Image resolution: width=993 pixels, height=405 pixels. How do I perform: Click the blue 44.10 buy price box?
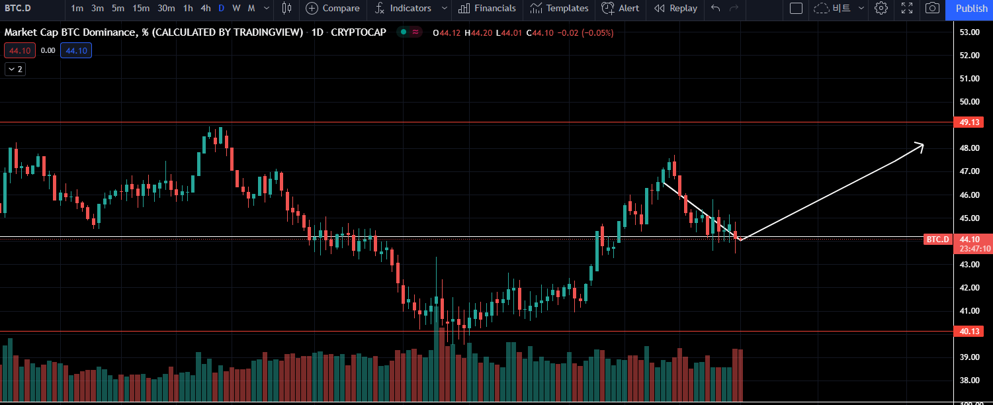point(75,50)
